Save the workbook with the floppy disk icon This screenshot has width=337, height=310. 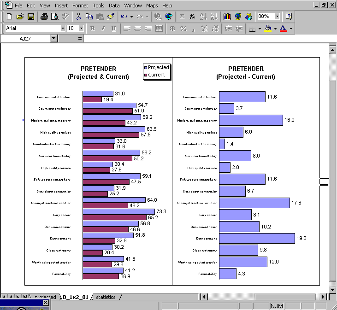pyautogui.click(x=31, y=17)
